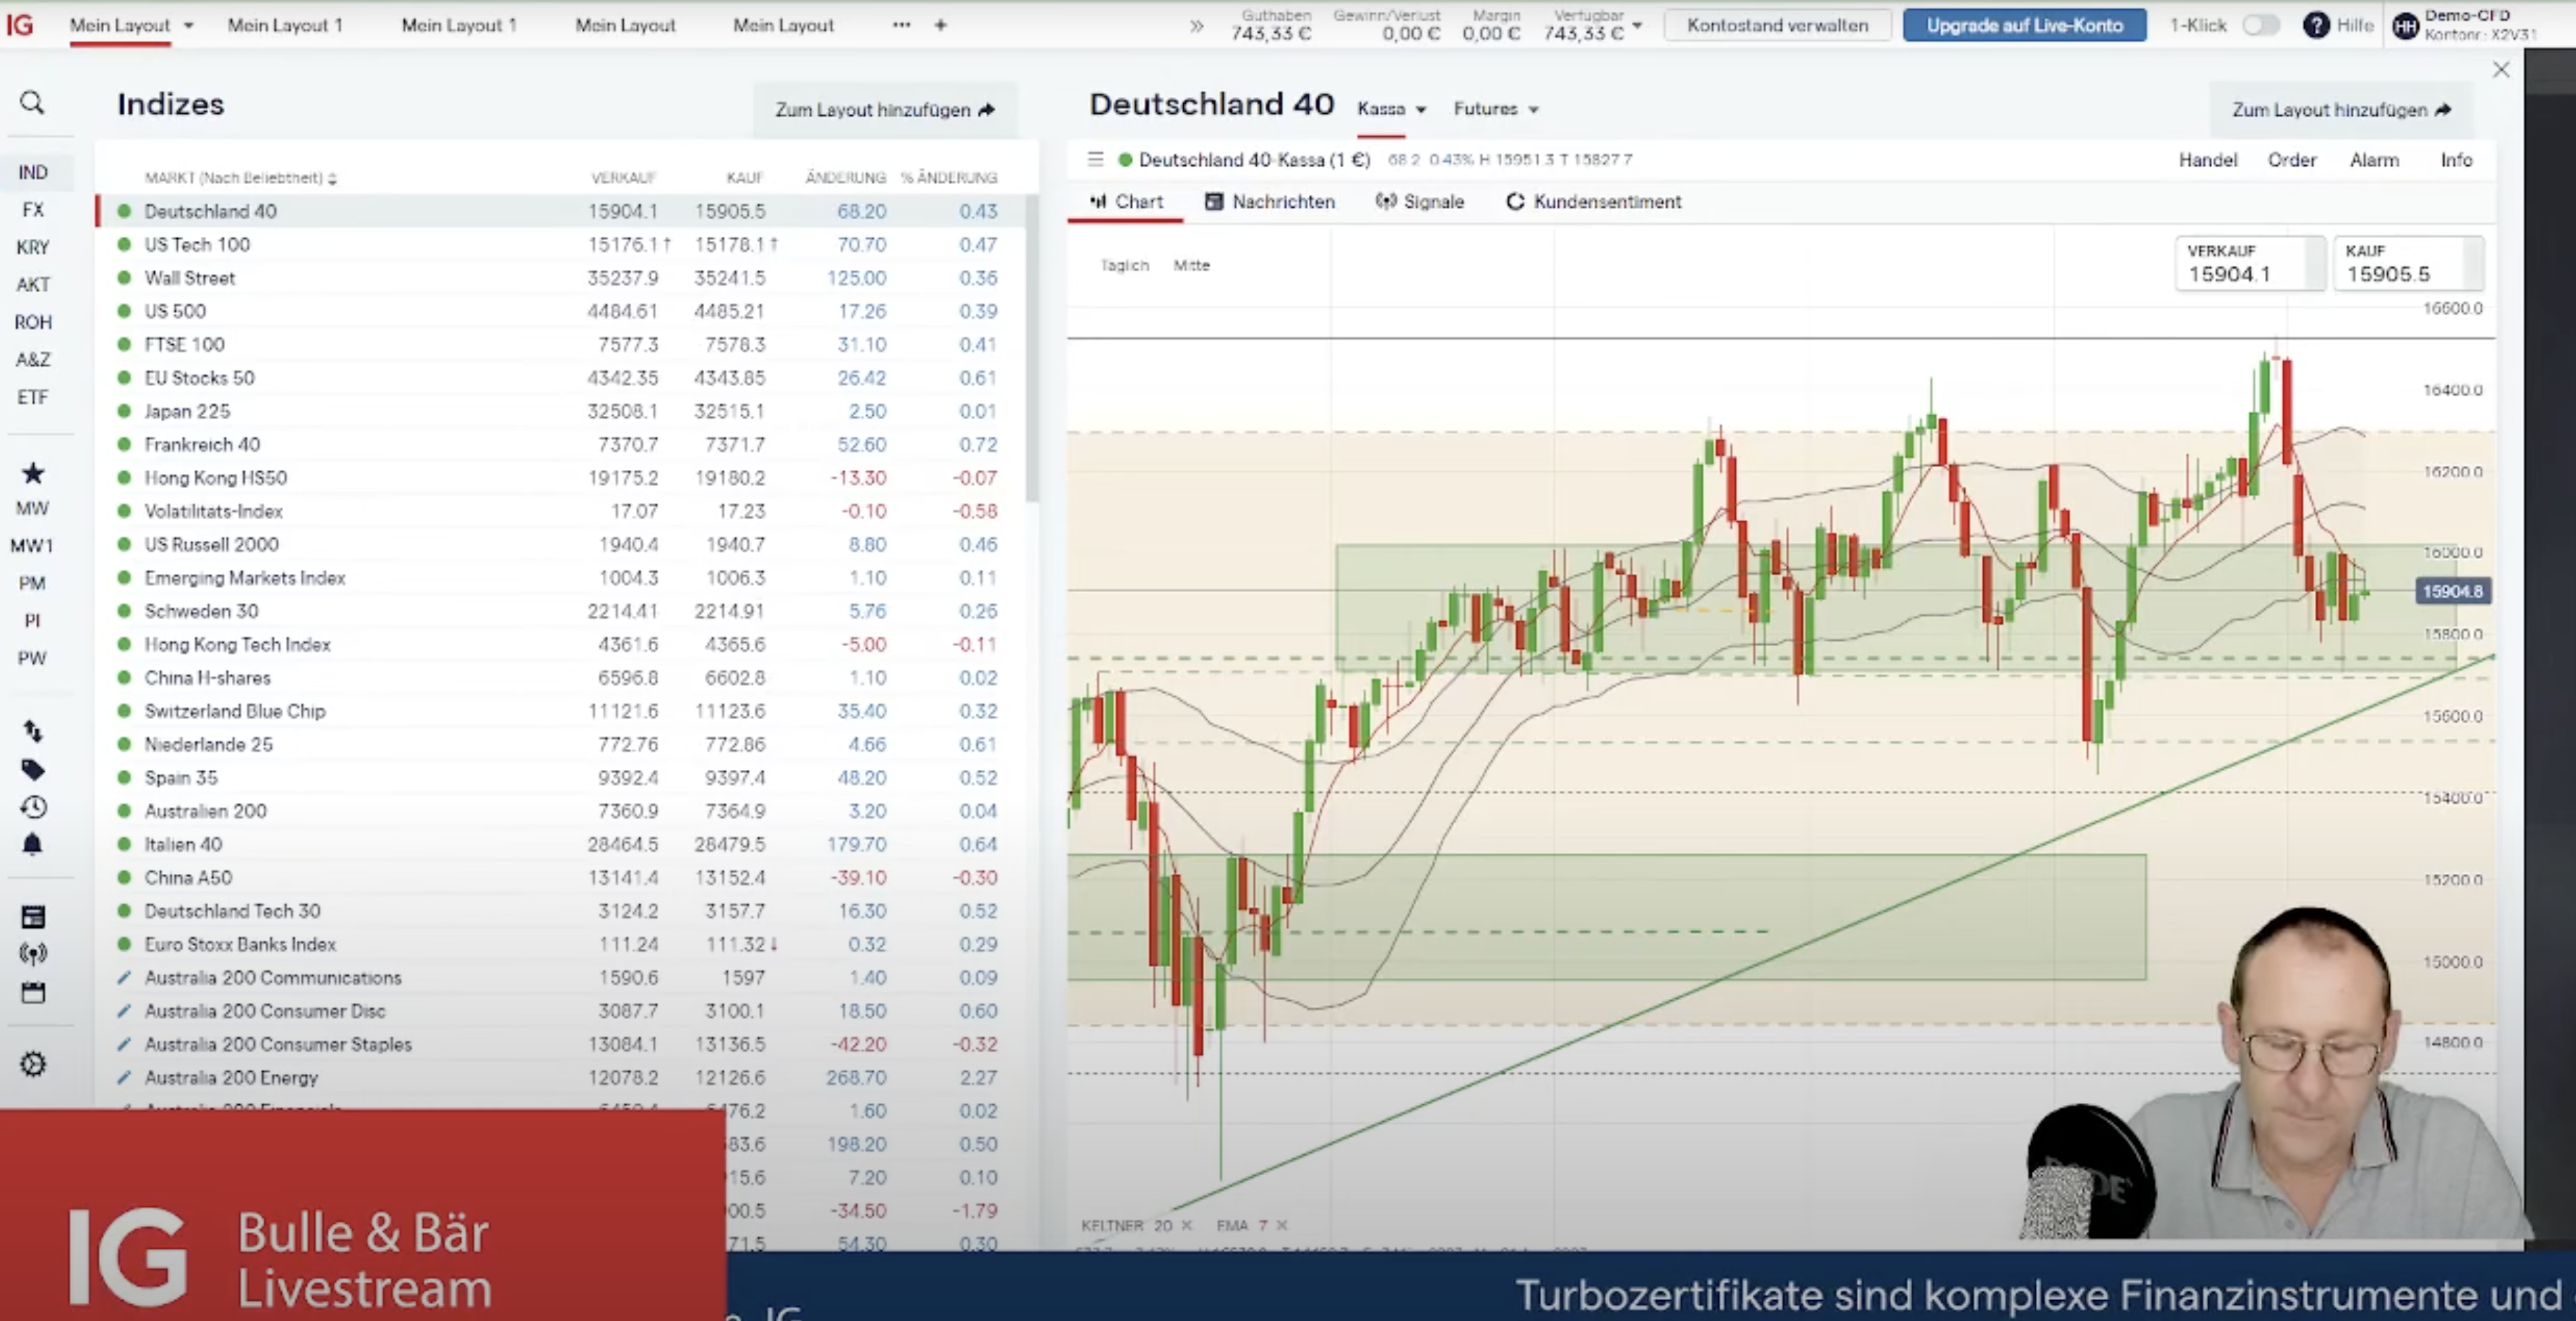Select the second Mein Layout 1 tab
2576x1321 pixels.
coord(459,25)
